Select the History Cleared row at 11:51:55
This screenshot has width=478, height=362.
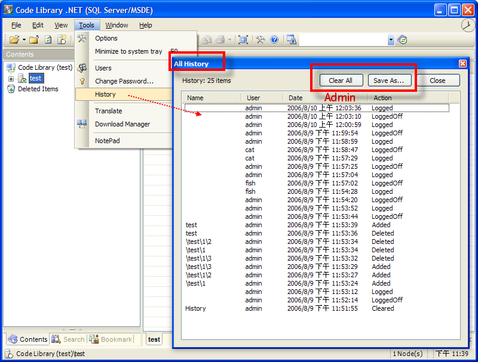[x=317, y=308]
